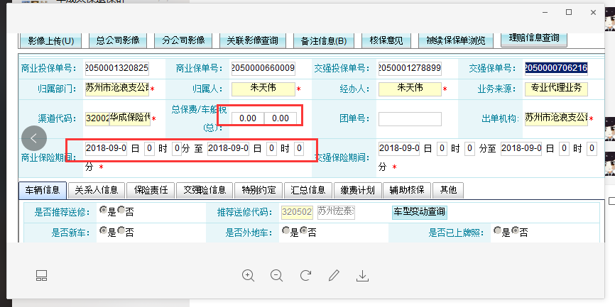Screen dimensions: 615x307
Task: Click the 商业保单号 input field
Action: (263, 69)
